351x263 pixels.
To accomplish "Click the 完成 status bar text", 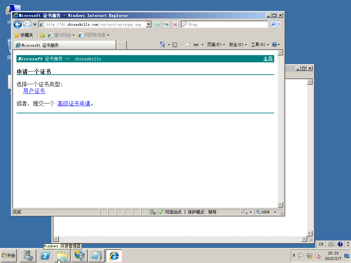I will 17,212.
